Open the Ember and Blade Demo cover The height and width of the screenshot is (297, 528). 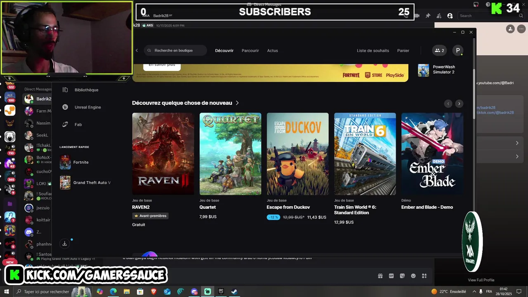coord(432,154)
